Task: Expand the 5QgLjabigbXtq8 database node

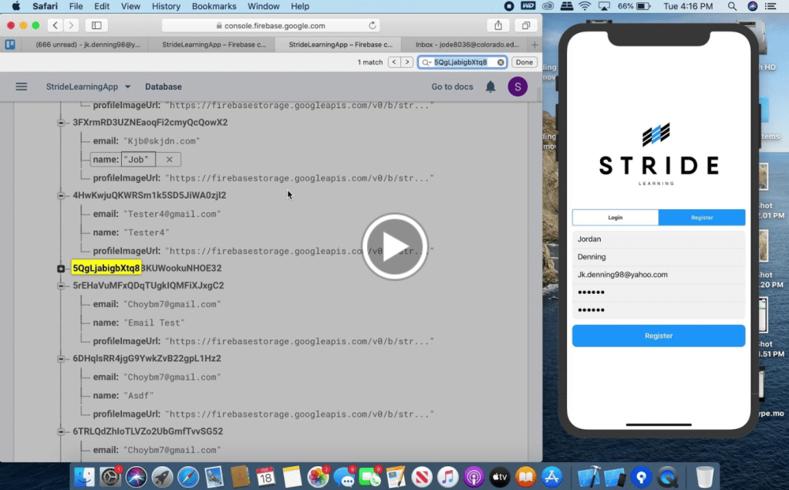Action: (61, 269)
